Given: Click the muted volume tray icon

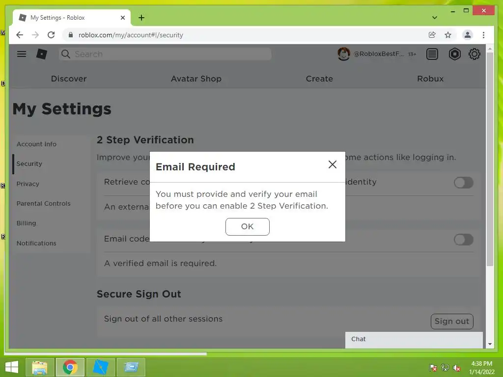Looking at the screenshot, I should click(457, 367).
